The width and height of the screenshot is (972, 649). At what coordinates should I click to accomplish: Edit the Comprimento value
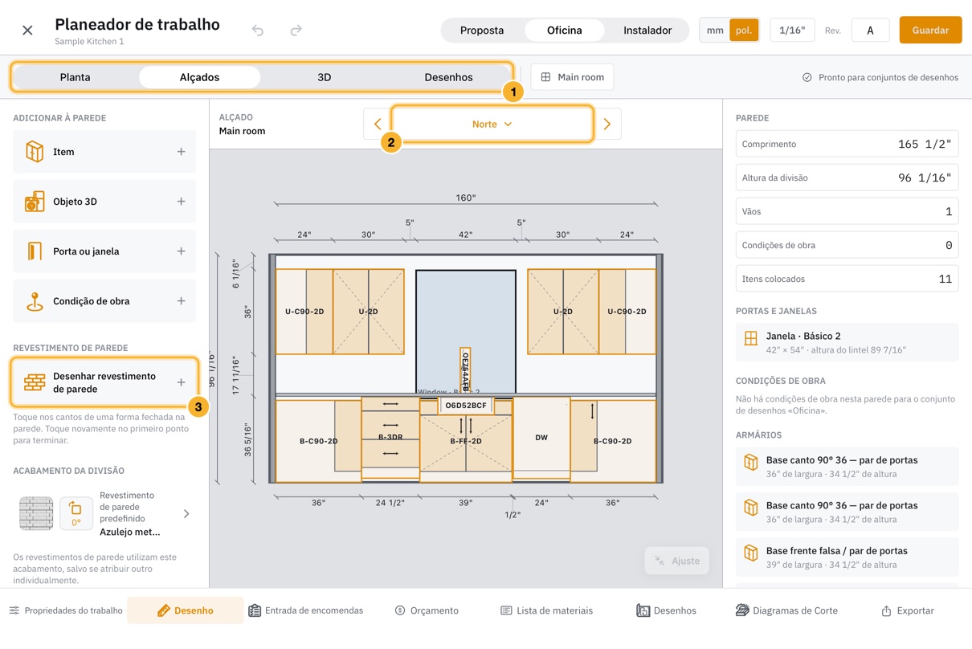coord(847,145)
